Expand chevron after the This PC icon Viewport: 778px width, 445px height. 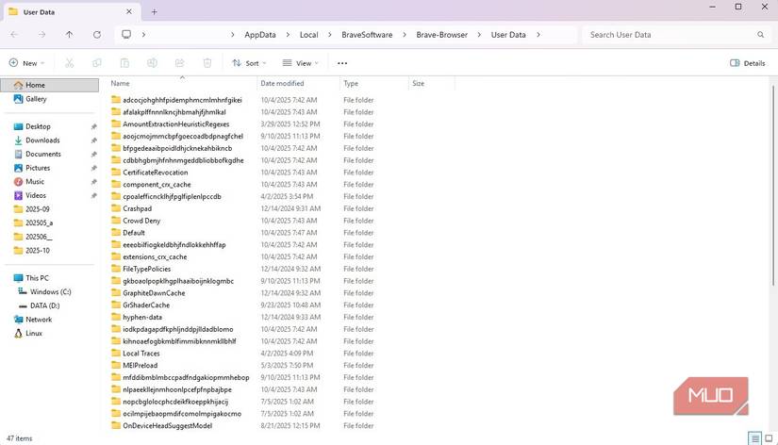[x=143, y=35]
